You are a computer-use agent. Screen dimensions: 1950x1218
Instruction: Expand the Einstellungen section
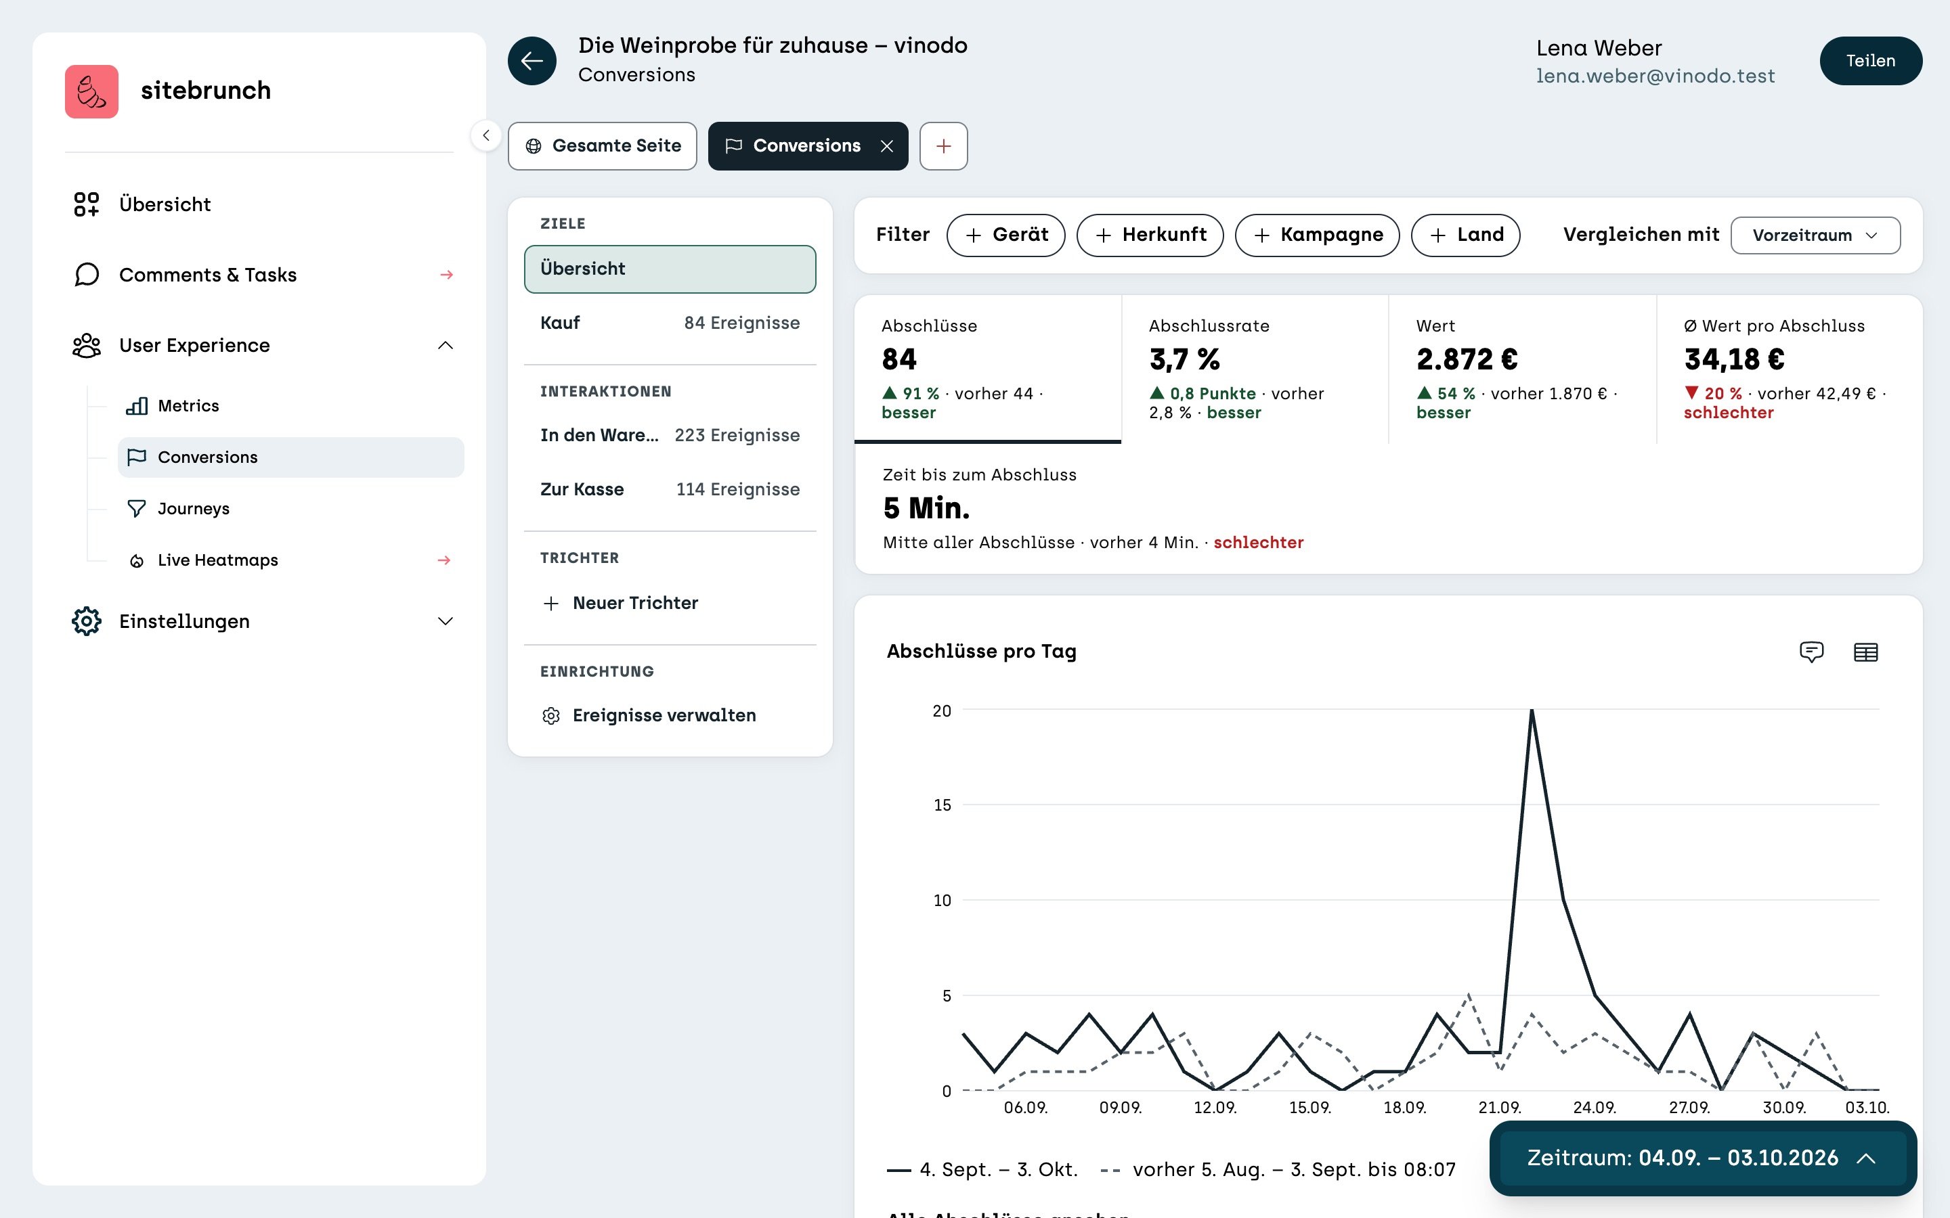coord(445,621)
